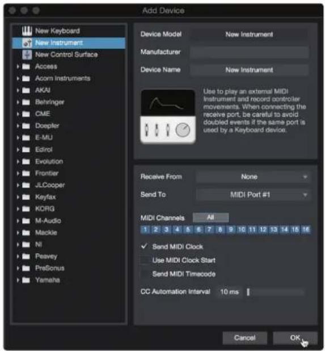
Task: Click the OK button
Action: click(x=295, y=338)
